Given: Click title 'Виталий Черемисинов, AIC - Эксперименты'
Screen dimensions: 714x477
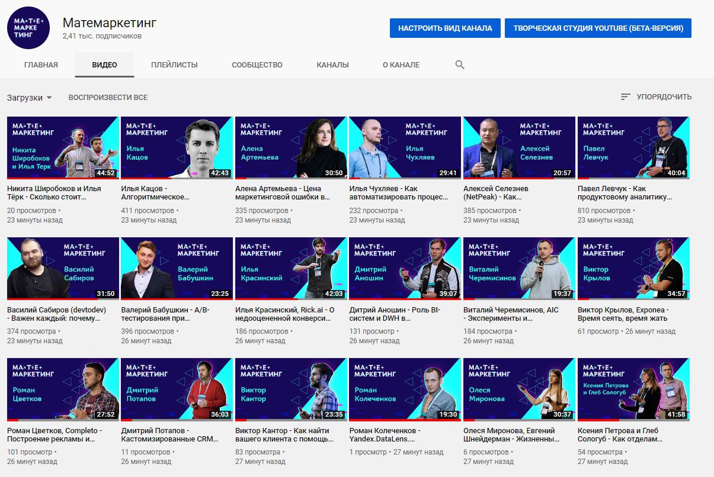Looking at the screenshot, I should [x=511, y=314].
